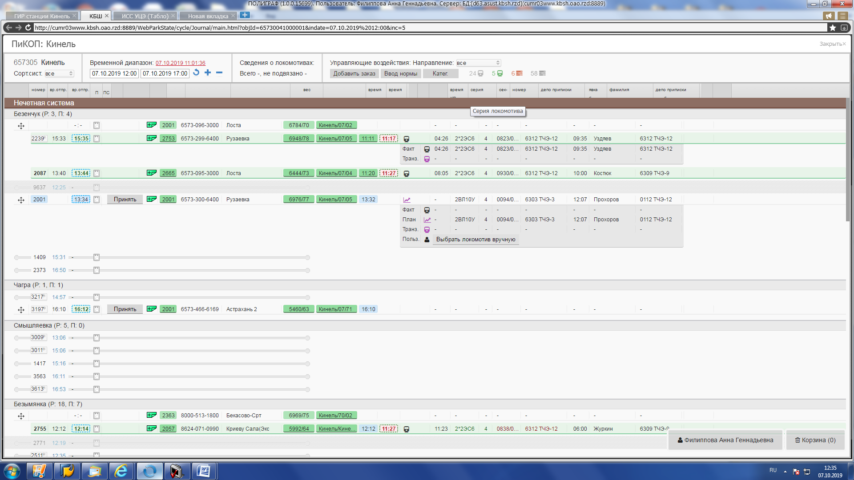Open the Сорт.сист. dropdown

coord(59,73)
